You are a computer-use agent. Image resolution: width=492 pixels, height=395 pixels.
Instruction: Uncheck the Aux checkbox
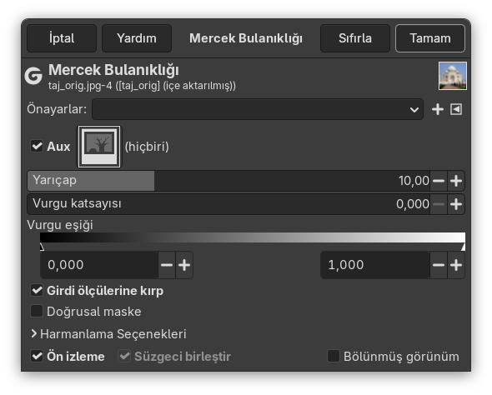pos(37,146)
